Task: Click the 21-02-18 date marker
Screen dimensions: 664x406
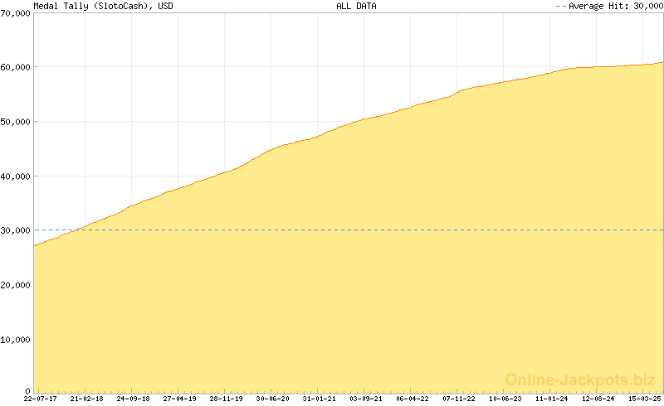Action: tap(86, 399)
